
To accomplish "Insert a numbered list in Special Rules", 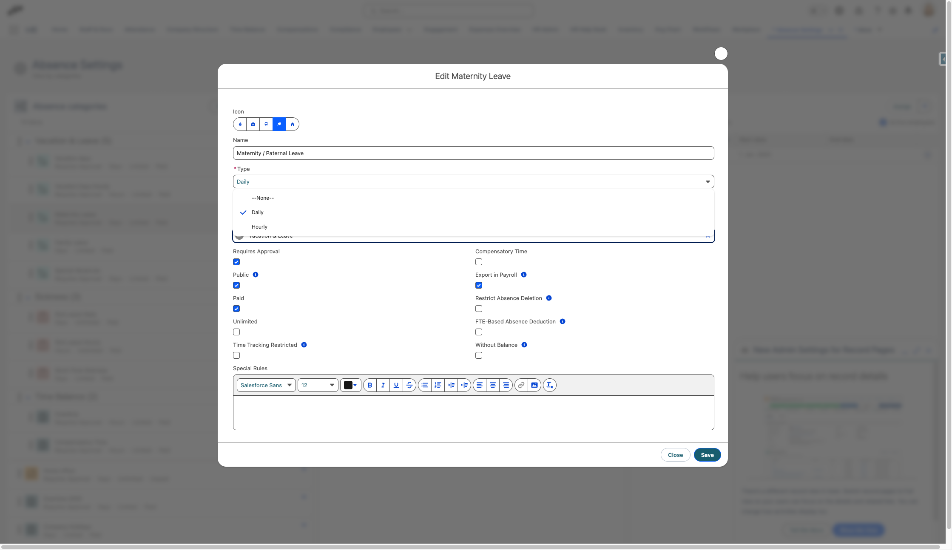I will point(438,385).
